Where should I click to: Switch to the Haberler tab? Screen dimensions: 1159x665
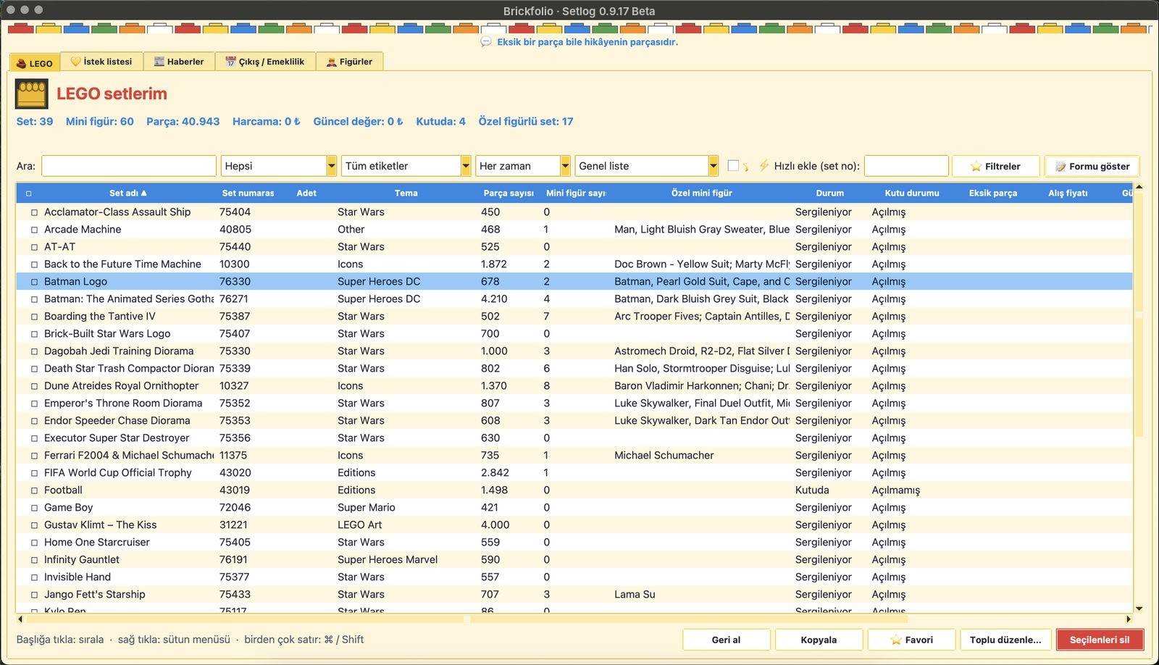pyautogui.click(x=179, y=62)
